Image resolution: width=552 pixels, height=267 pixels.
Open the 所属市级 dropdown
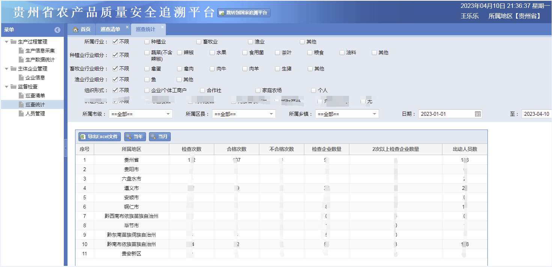coord(140,114)
